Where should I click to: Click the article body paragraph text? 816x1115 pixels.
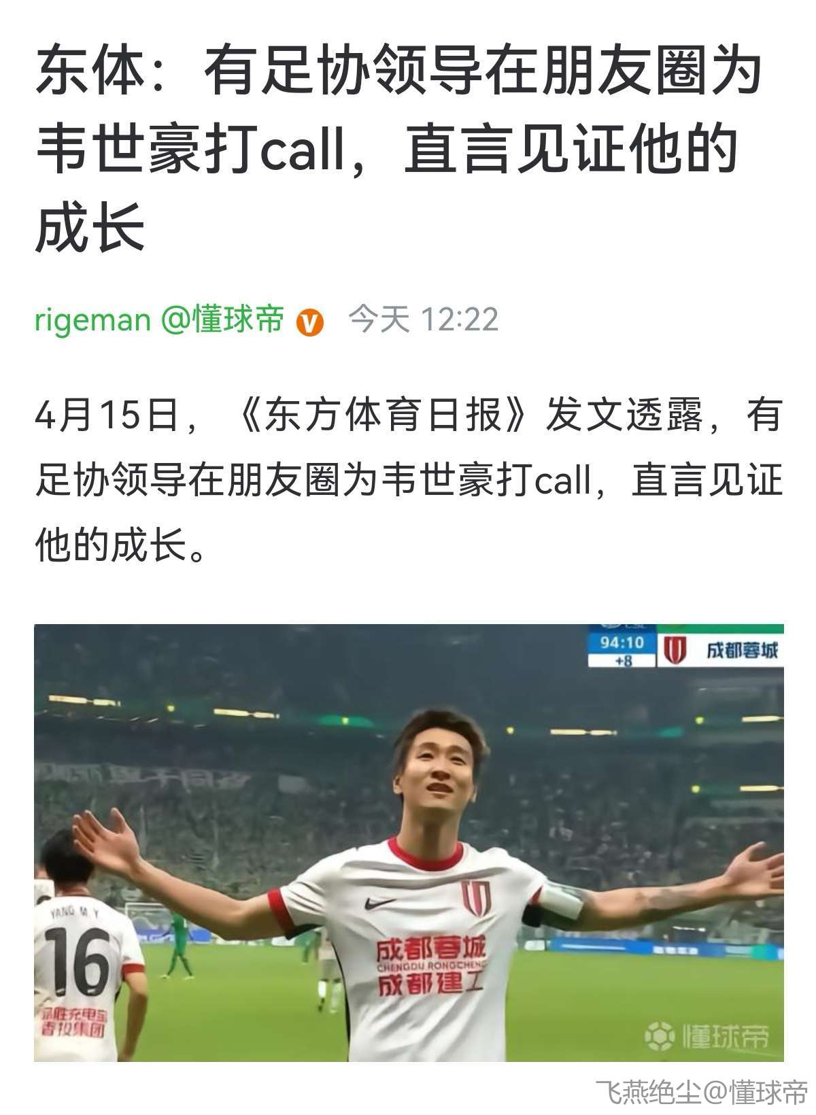[409, 480]
